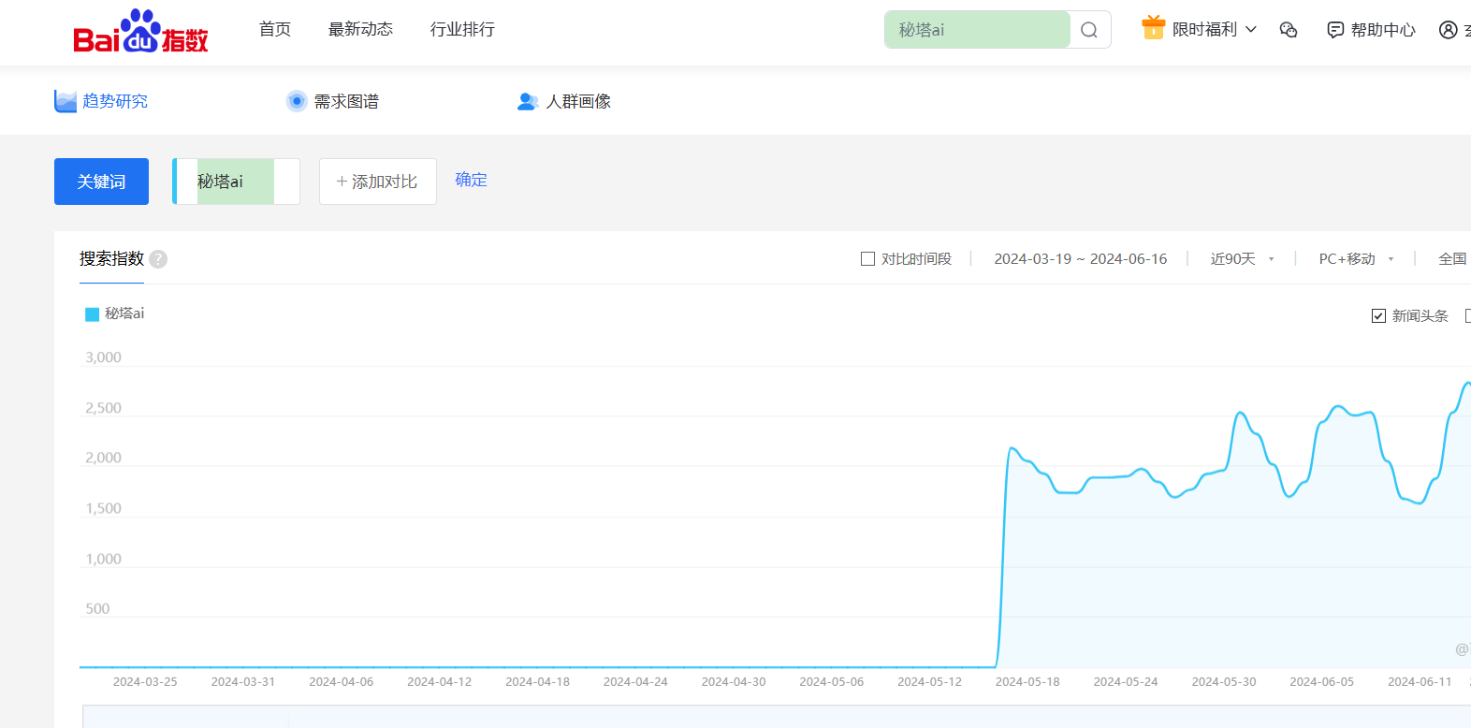
Task: Open the 最新动态 menu item
Action: click(360, 29)
